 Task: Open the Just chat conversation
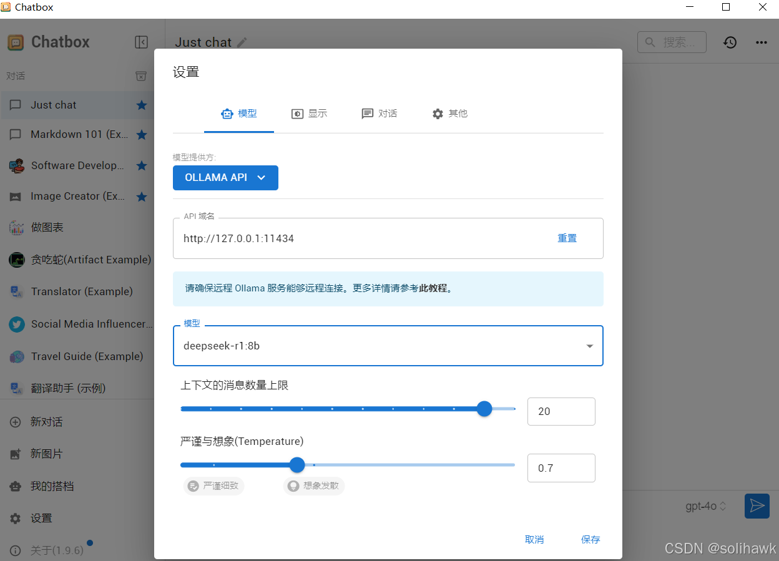[77, 105]
